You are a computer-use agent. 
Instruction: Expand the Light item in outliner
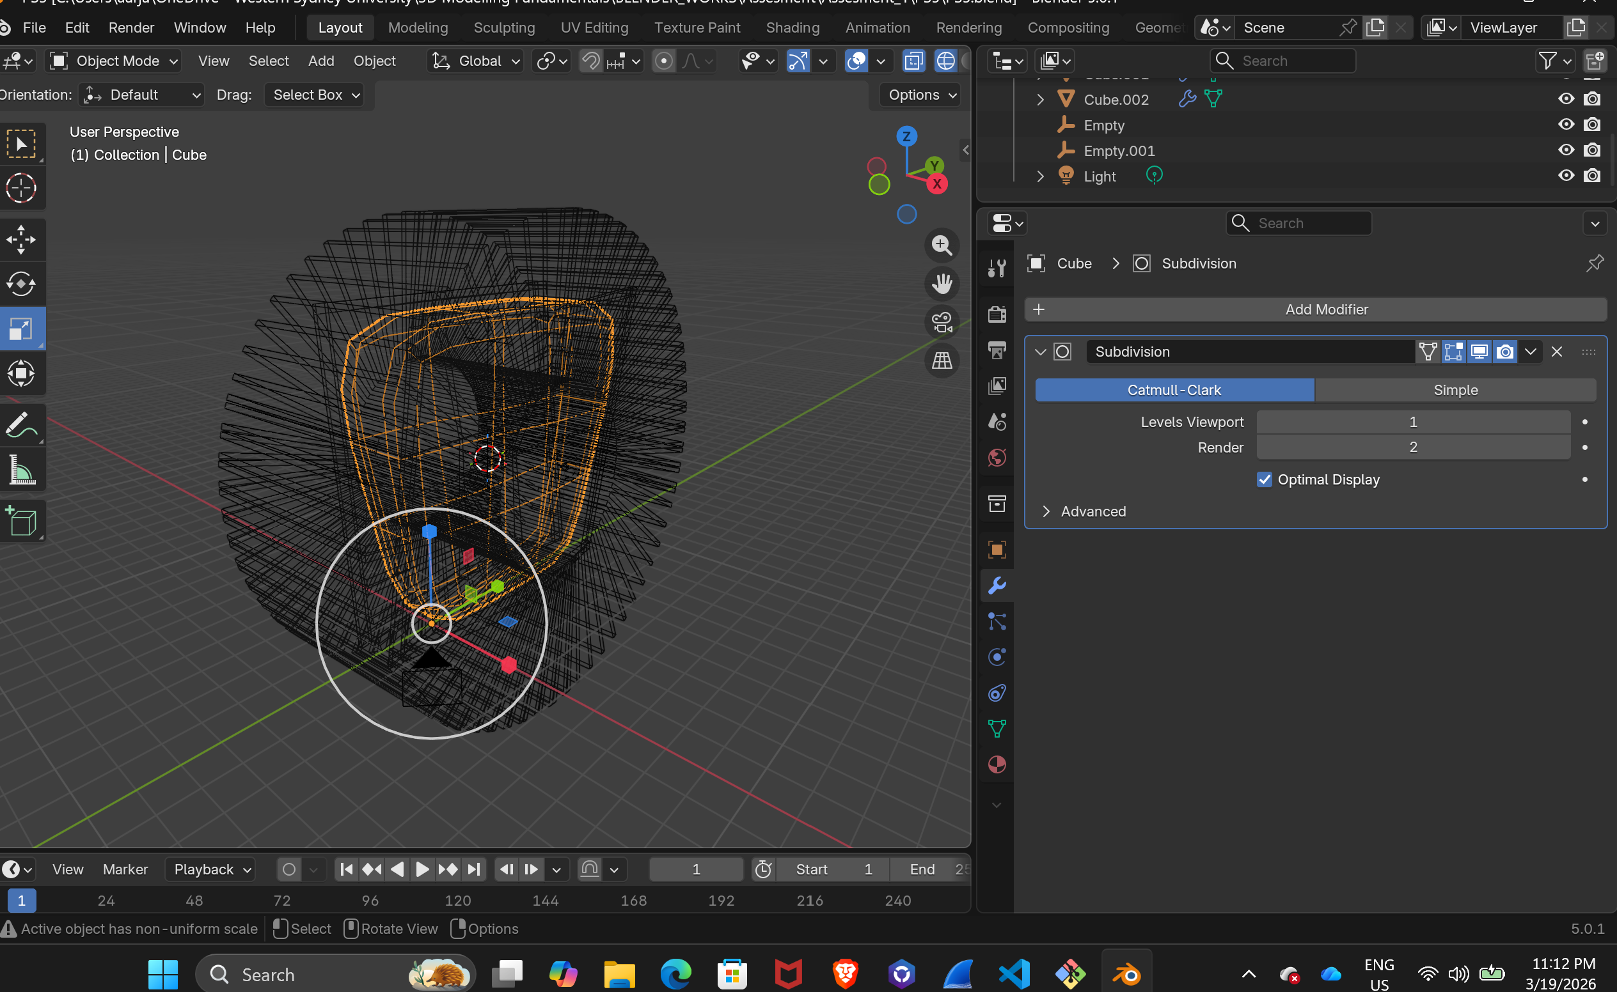(x=1039, y=176)
